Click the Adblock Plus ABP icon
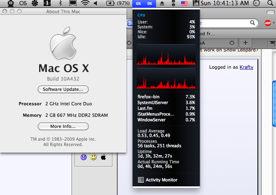The width and height of the screenshot is (276, 195). (x=268, y=23)
